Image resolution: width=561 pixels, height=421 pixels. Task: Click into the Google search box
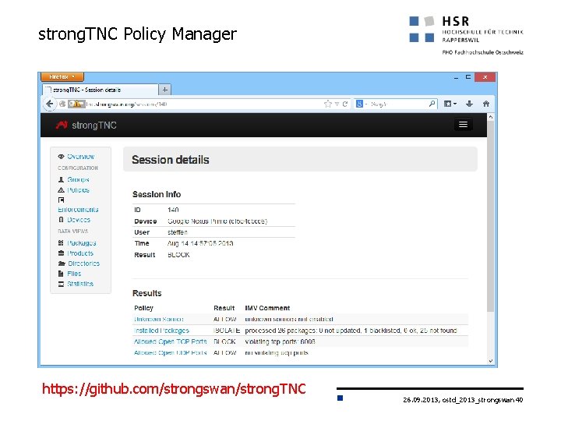click(398, 104)
